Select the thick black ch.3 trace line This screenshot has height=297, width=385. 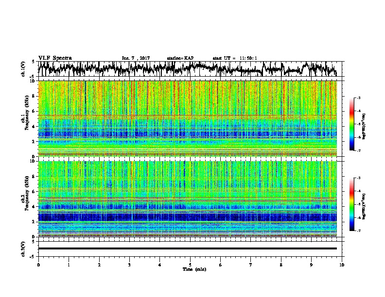(188, 248)
